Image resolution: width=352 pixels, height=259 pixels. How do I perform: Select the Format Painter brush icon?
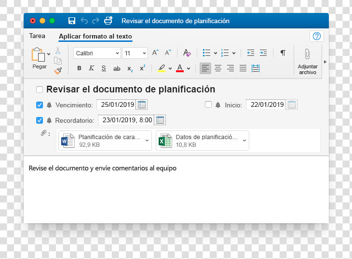[58, 71]
